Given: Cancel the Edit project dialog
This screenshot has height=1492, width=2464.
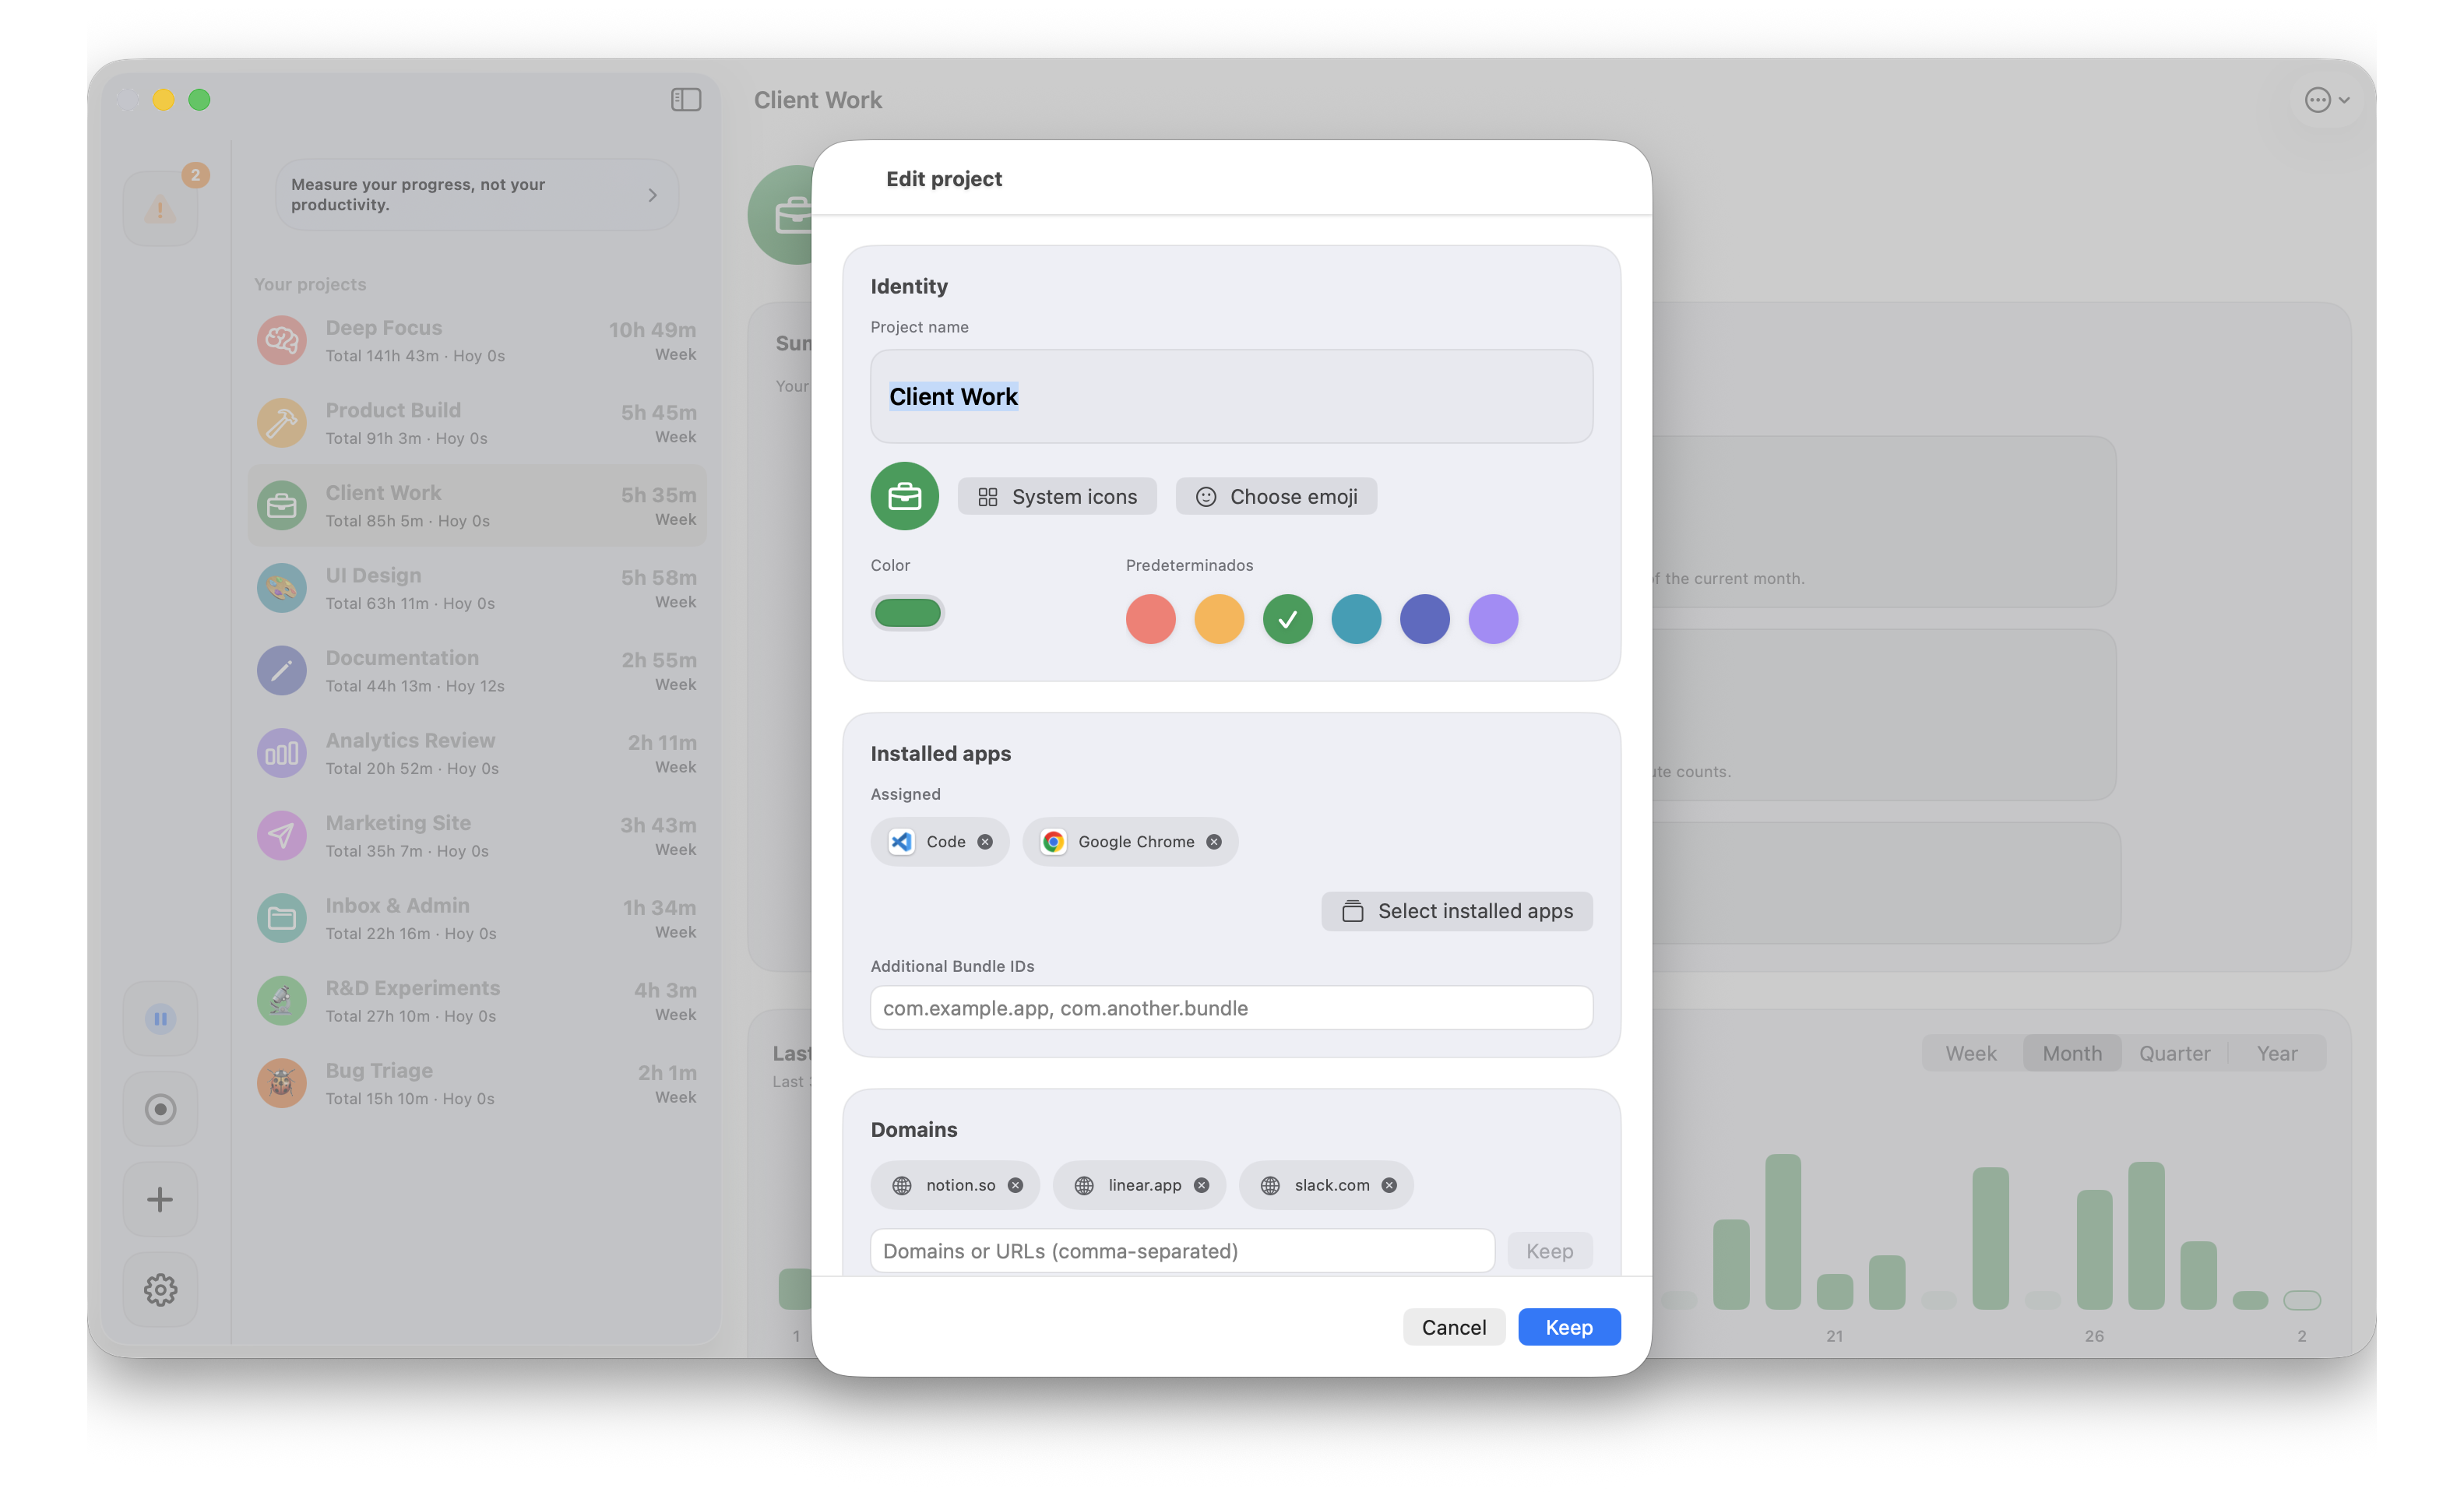Looking at the screenshot, I should [1454, 1326].
